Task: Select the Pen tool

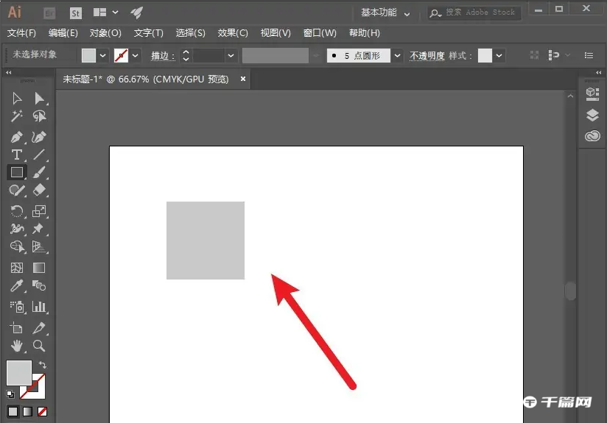Action: point(17,137)
